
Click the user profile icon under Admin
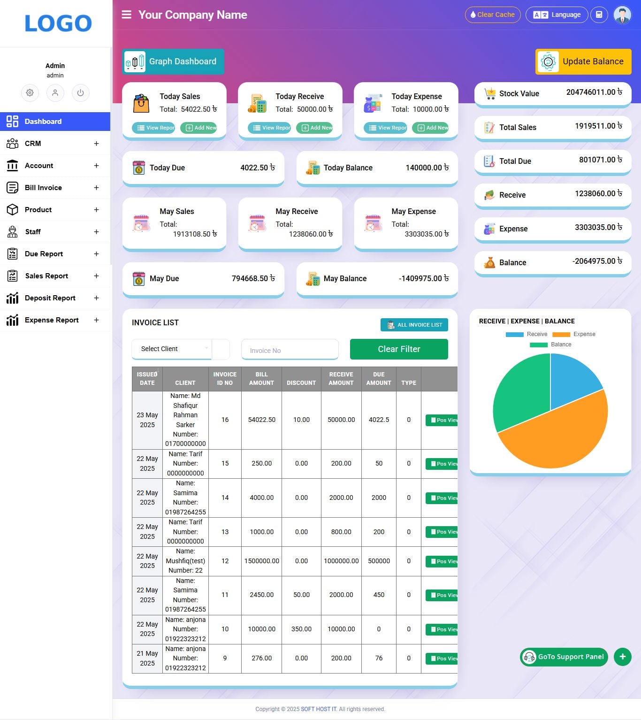[x=55, y=93]
